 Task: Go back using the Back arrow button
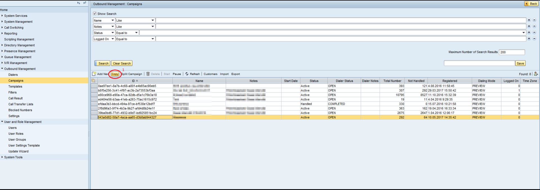(x=531, y=4)
